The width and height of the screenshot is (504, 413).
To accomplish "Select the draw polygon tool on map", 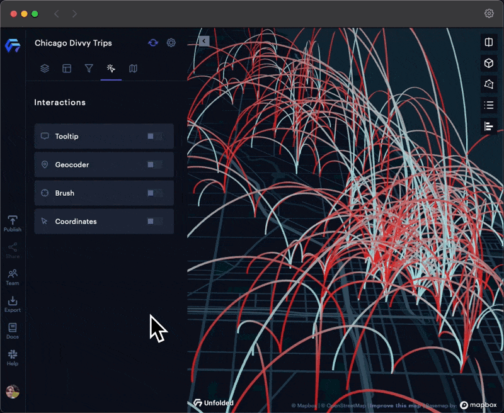I will pyautogui.click(x=488, y=84).
